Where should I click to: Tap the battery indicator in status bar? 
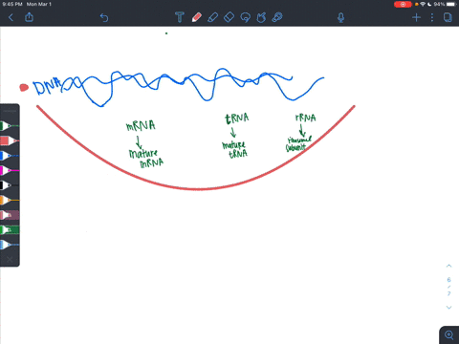click(451, 4)
